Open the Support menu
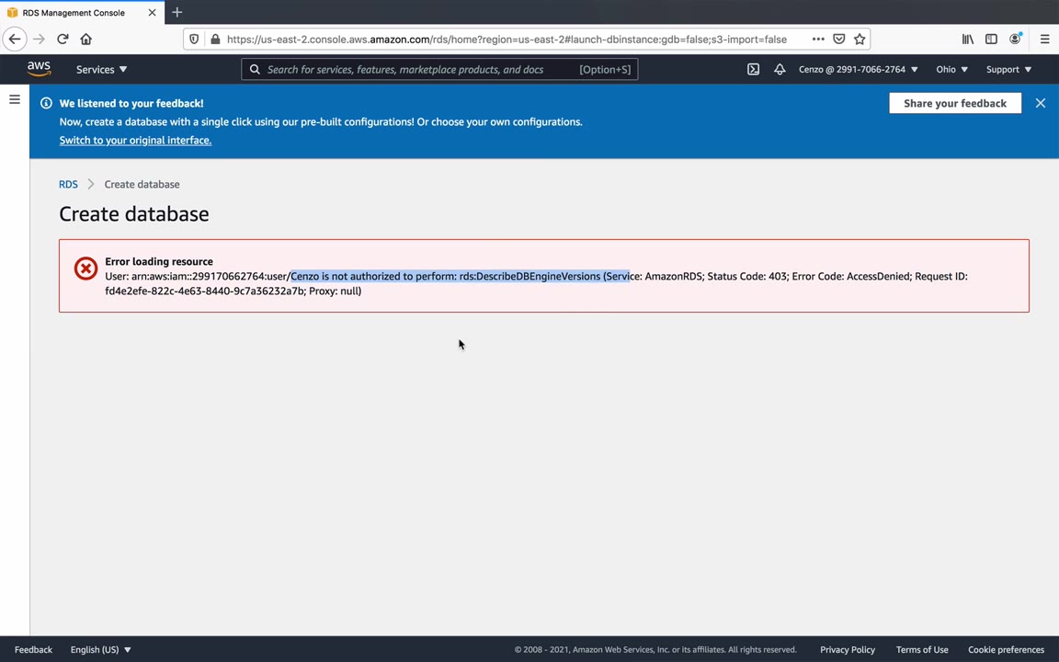The image size is (1059, 662). tap(1008, 70)
